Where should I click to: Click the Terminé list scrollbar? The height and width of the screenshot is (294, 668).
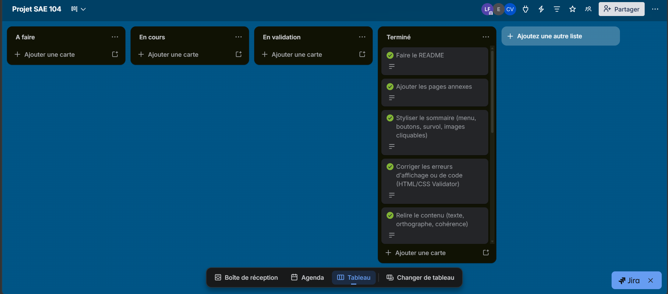click(492, 92)
